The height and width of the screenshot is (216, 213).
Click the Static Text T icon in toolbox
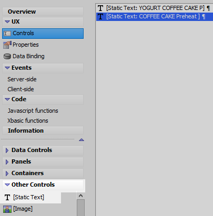(x=7, y=198)
